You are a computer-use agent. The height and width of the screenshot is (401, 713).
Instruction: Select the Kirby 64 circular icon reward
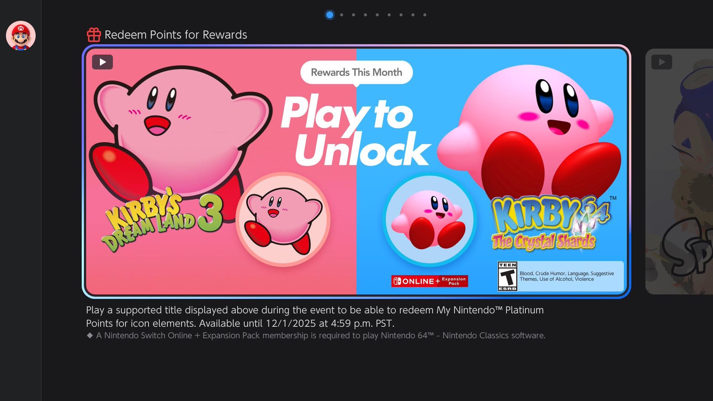[x=429, y=219]
